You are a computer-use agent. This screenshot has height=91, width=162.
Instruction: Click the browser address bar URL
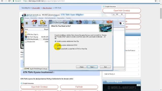44,1
